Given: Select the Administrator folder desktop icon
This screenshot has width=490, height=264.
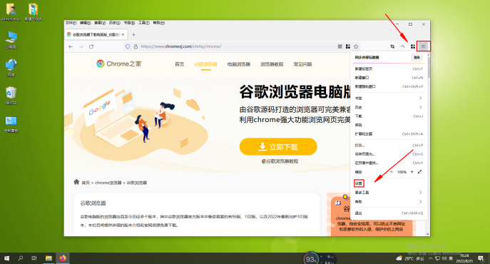Looking at the screenshot, I should 11,12.
